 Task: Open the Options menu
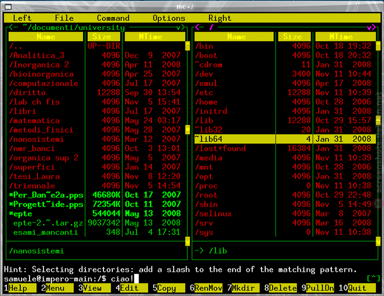169,18
